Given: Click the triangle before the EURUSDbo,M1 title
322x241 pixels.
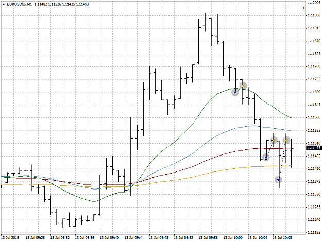Looking at the screenshot, I should point(4,4).
